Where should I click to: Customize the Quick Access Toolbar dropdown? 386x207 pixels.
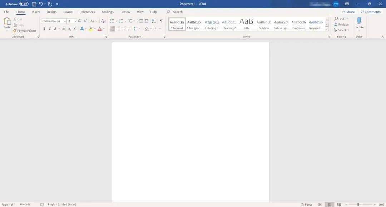pyautogui.click(x=57, y=4)
